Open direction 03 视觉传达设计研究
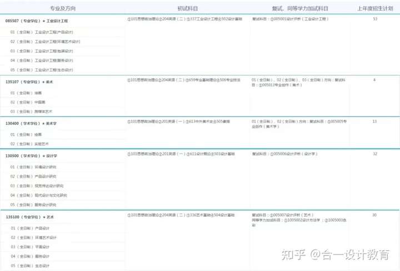The width and height of the screenshot is (400, 271). [37, 186]
